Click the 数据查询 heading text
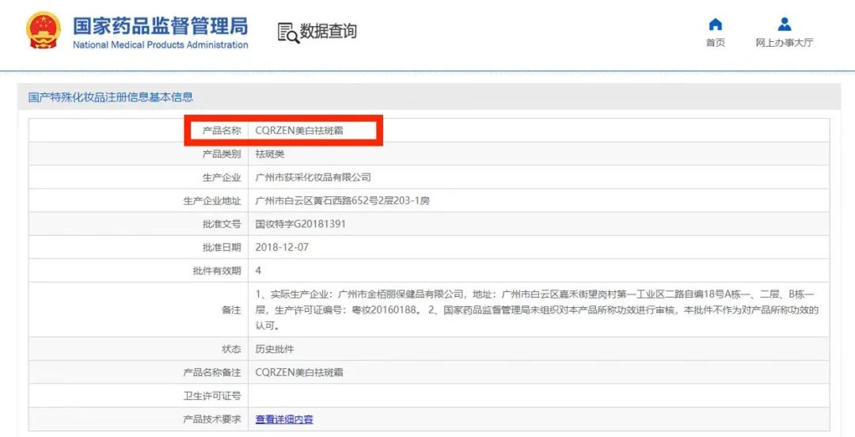 click(329, 31)
